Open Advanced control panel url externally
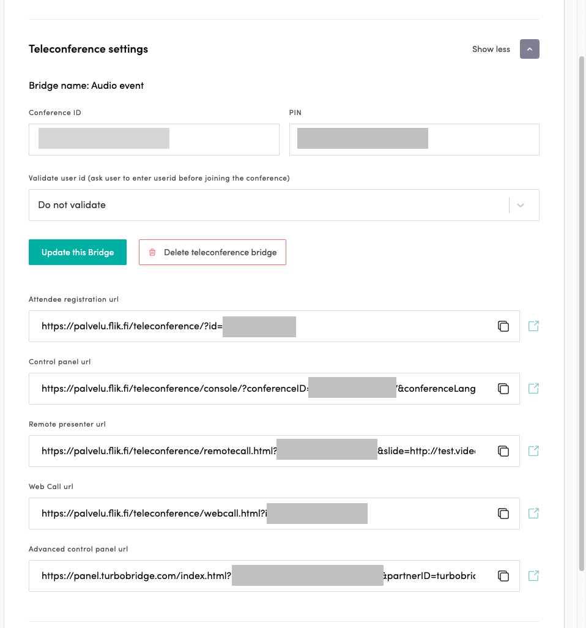 click(x=533, y=576)
